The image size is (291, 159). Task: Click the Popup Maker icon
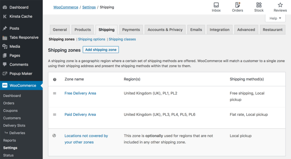5,73
